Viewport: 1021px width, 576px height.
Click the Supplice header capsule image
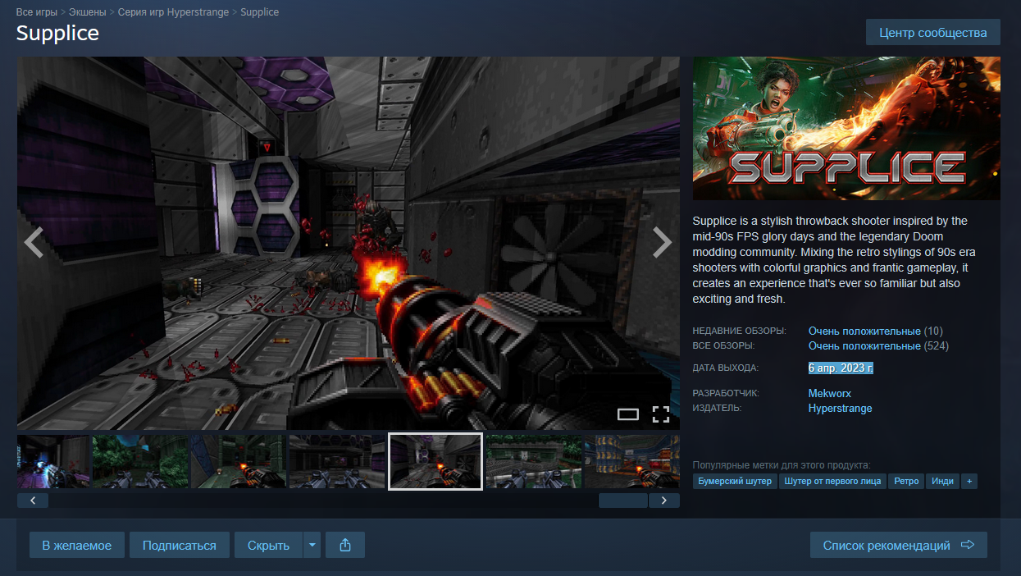(846, 128)
